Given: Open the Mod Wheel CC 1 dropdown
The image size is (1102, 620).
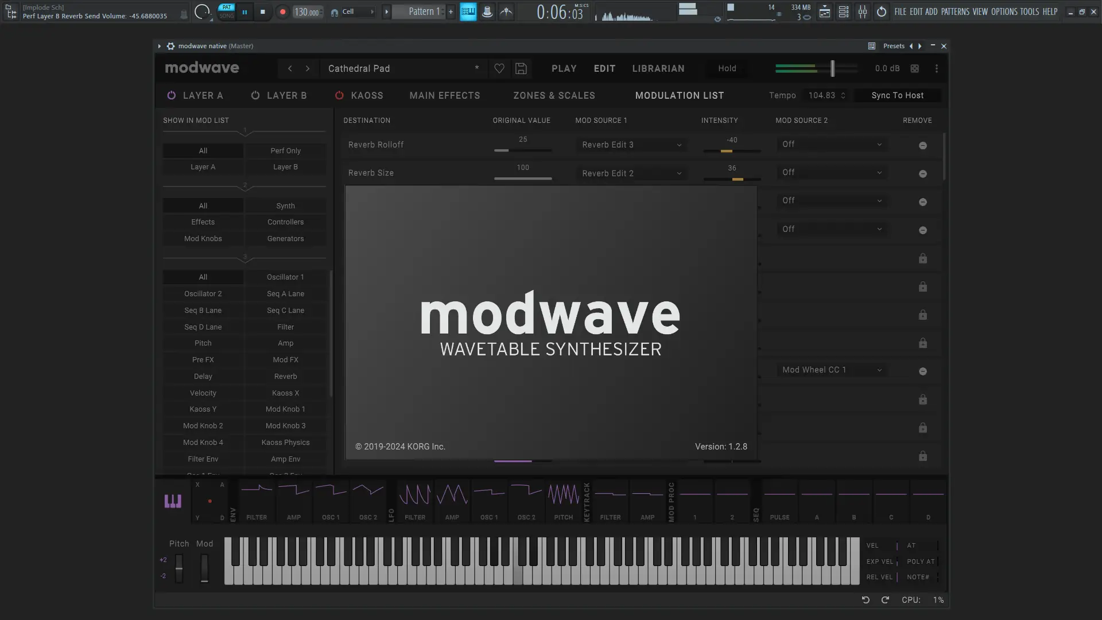Looking at the screenshot, I should click(832, 370).
